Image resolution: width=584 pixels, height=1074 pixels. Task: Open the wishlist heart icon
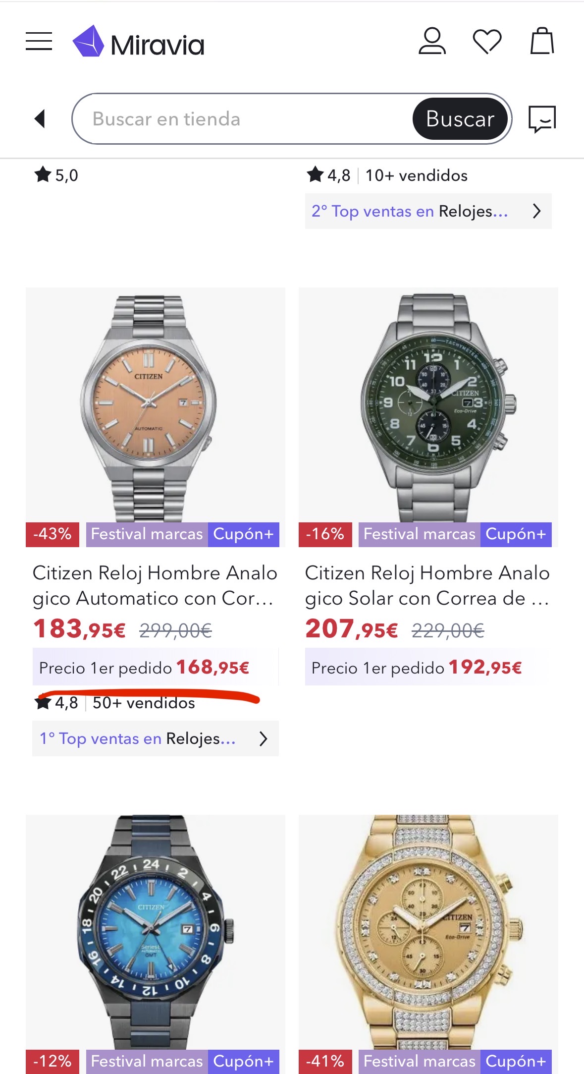[x=487, y=41]
